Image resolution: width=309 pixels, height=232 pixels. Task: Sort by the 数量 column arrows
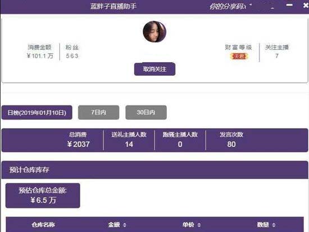274,225
